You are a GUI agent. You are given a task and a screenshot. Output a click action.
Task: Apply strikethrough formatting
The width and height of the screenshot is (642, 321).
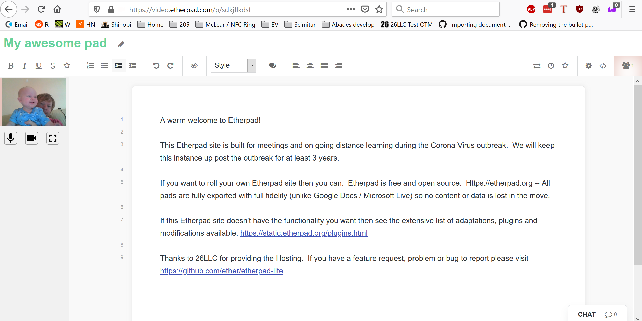[x=53, y=66]
